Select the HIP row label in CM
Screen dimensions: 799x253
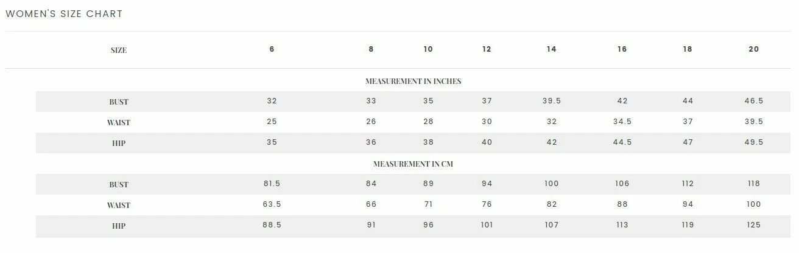pyautogui.click(x=119, y=226)
